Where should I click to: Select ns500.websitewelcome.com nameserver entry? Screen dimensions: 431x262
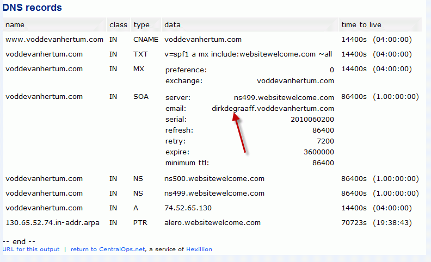(x=214, y=179)
